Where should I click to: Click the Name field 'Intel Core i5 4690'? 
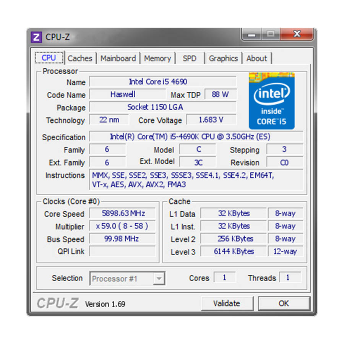point(163,82)
